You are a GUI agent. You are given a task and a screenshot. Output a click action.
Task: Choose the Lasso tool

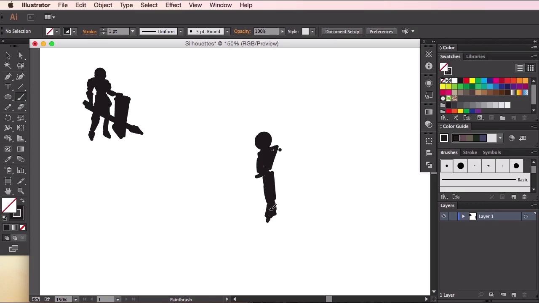[21, 66]
